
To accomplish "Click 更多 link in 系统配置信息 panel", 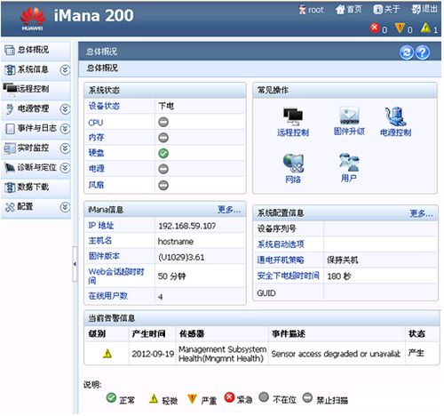I will (x=421, y=213).
